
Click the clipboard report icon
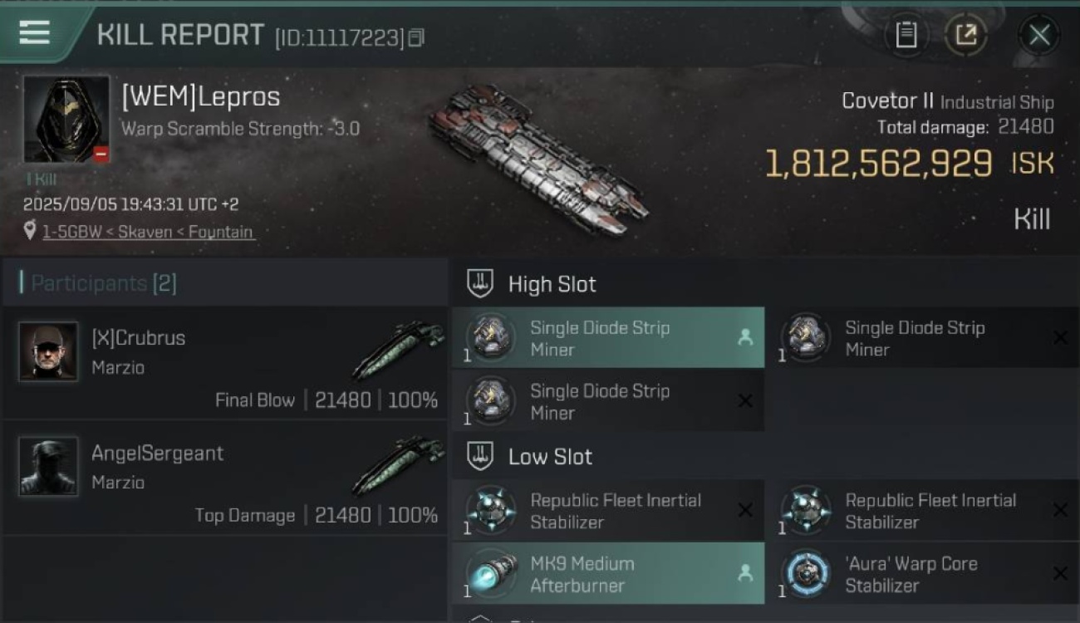pos(906,35)
